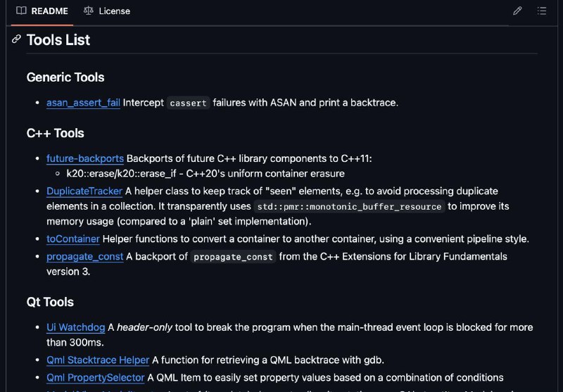The image size is (563, 392).
Task: Click the scales icon on License tab
Action: point(89,11)
